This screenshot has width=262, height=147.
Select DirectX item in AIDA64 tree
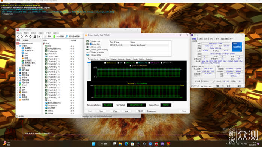point(23,85)
